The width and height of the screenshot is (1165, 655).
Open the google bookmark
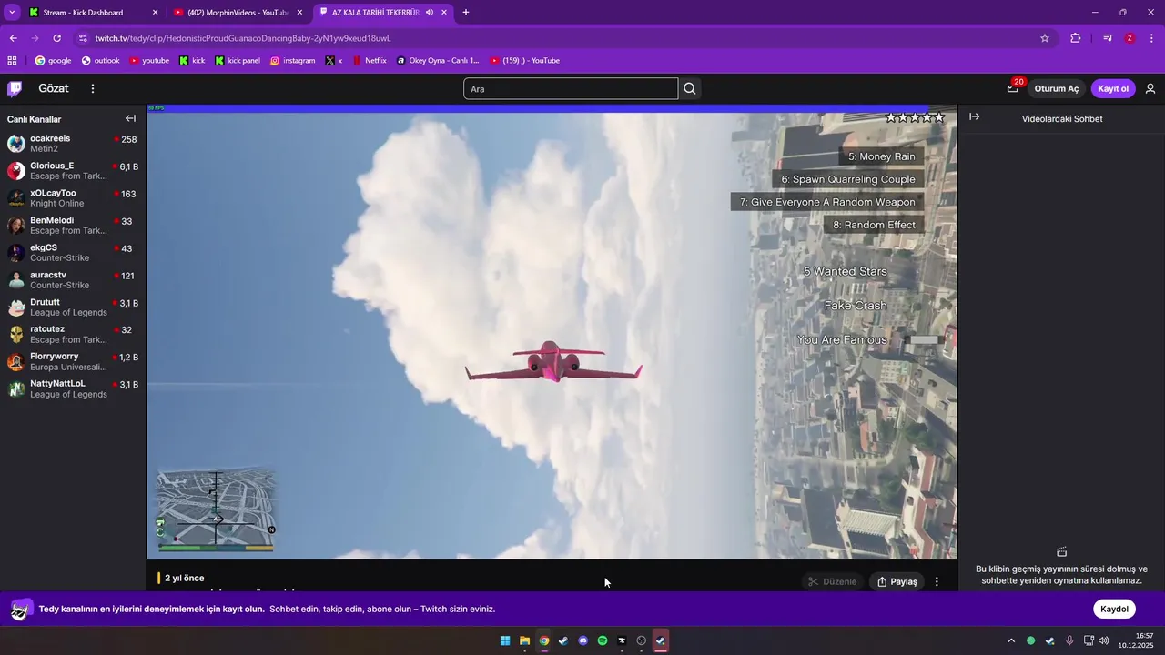point(53,61)
